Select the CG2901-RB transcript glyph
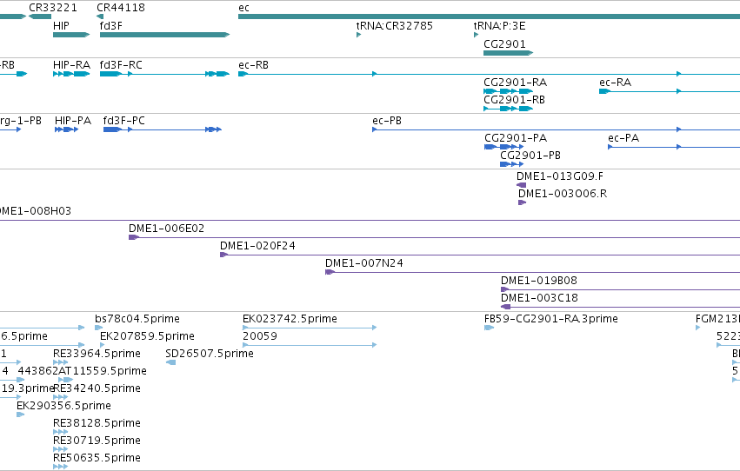The width and height of the screenshot is (740, 471). tap(509, 109)
